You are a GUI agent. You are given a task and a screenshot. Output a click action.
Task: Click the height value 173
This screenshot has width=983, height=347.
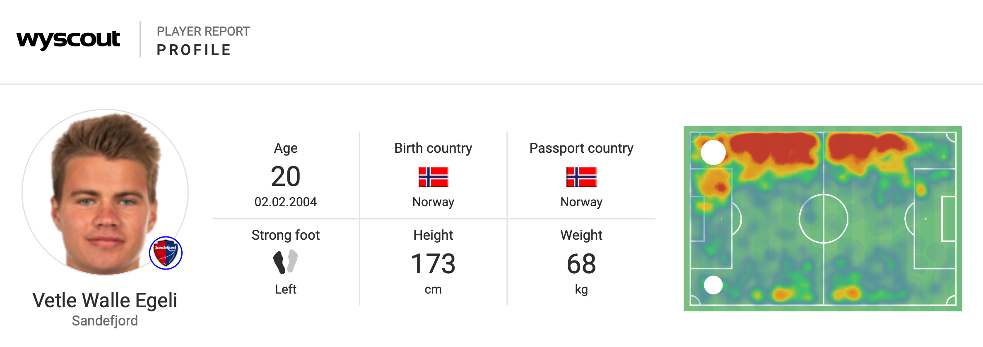pyautogui.click(x=433, y=264)
